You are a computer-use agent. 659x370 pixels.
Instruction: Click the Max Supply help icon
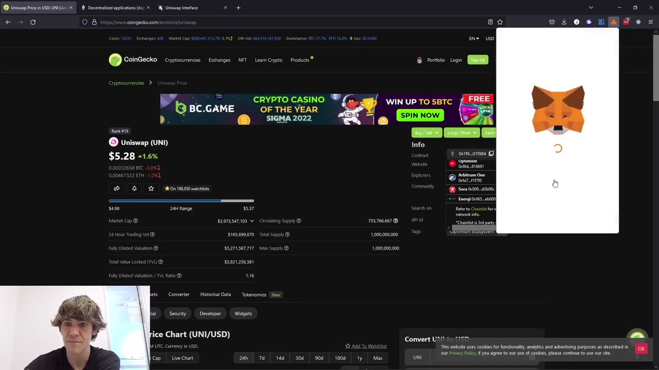[x=286, y=248]
